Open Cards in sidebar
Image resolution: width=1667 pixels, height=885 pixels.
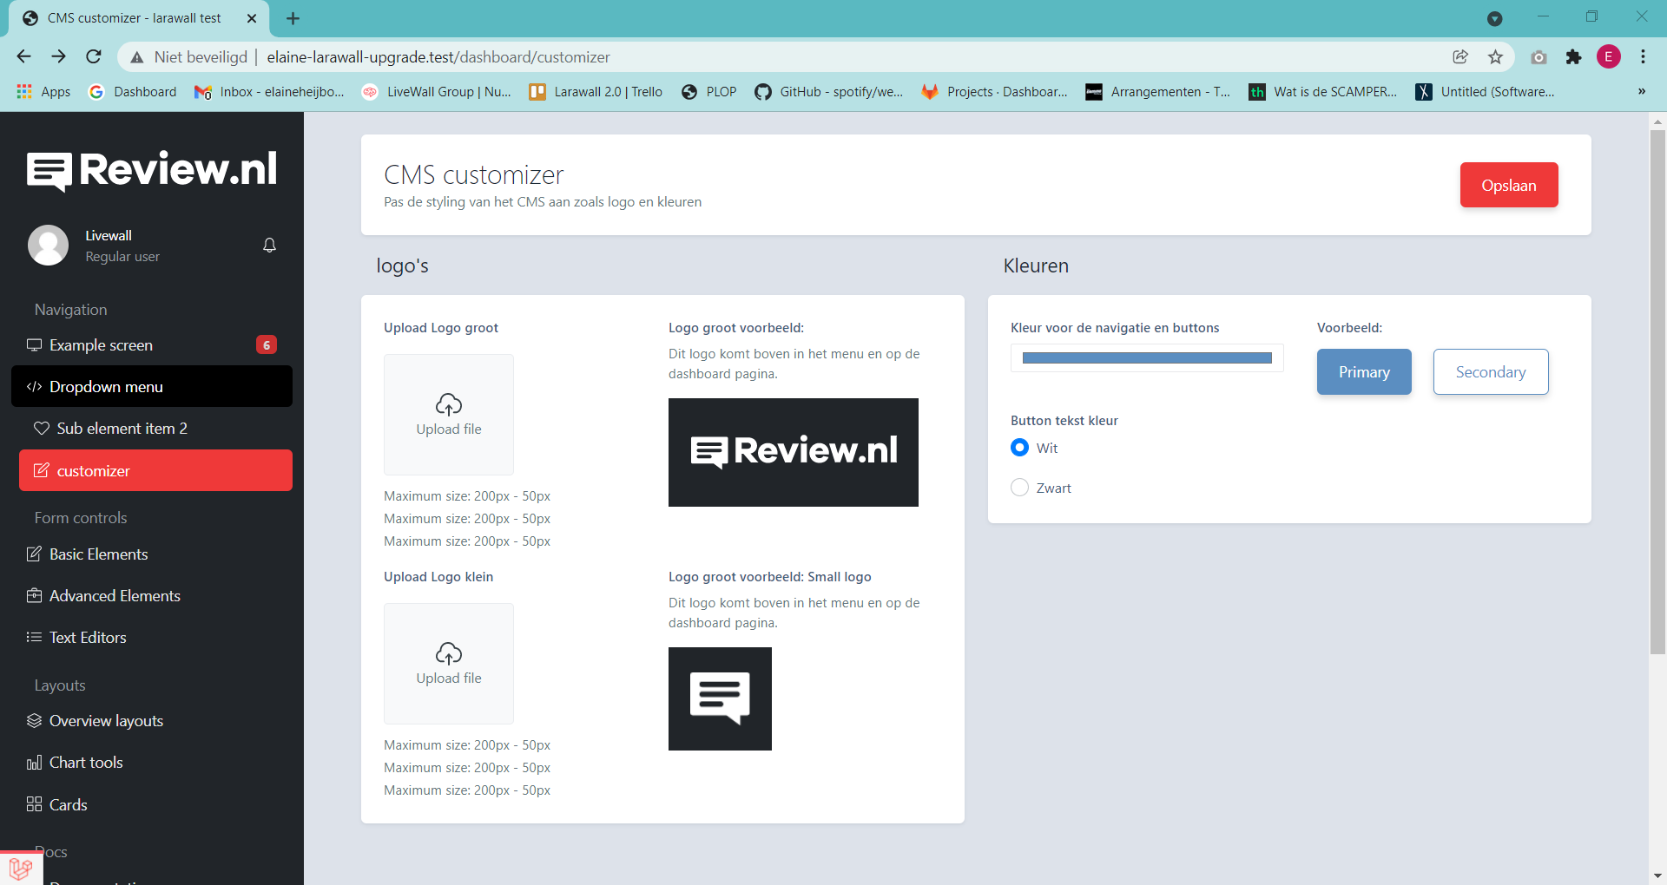(152, 804)
